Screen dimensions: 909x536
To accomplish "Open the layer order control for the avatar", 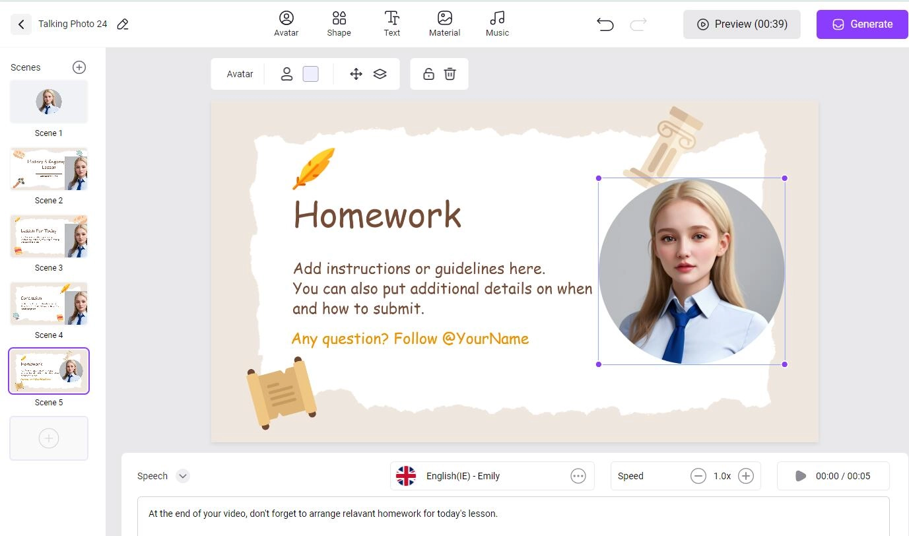I will [x=380, y=73].
